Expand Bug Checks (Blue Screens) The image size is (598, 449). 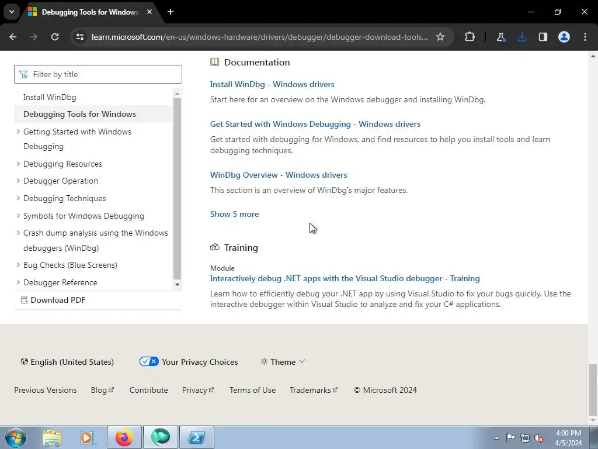pyautogui.click(x=18, y=265)
